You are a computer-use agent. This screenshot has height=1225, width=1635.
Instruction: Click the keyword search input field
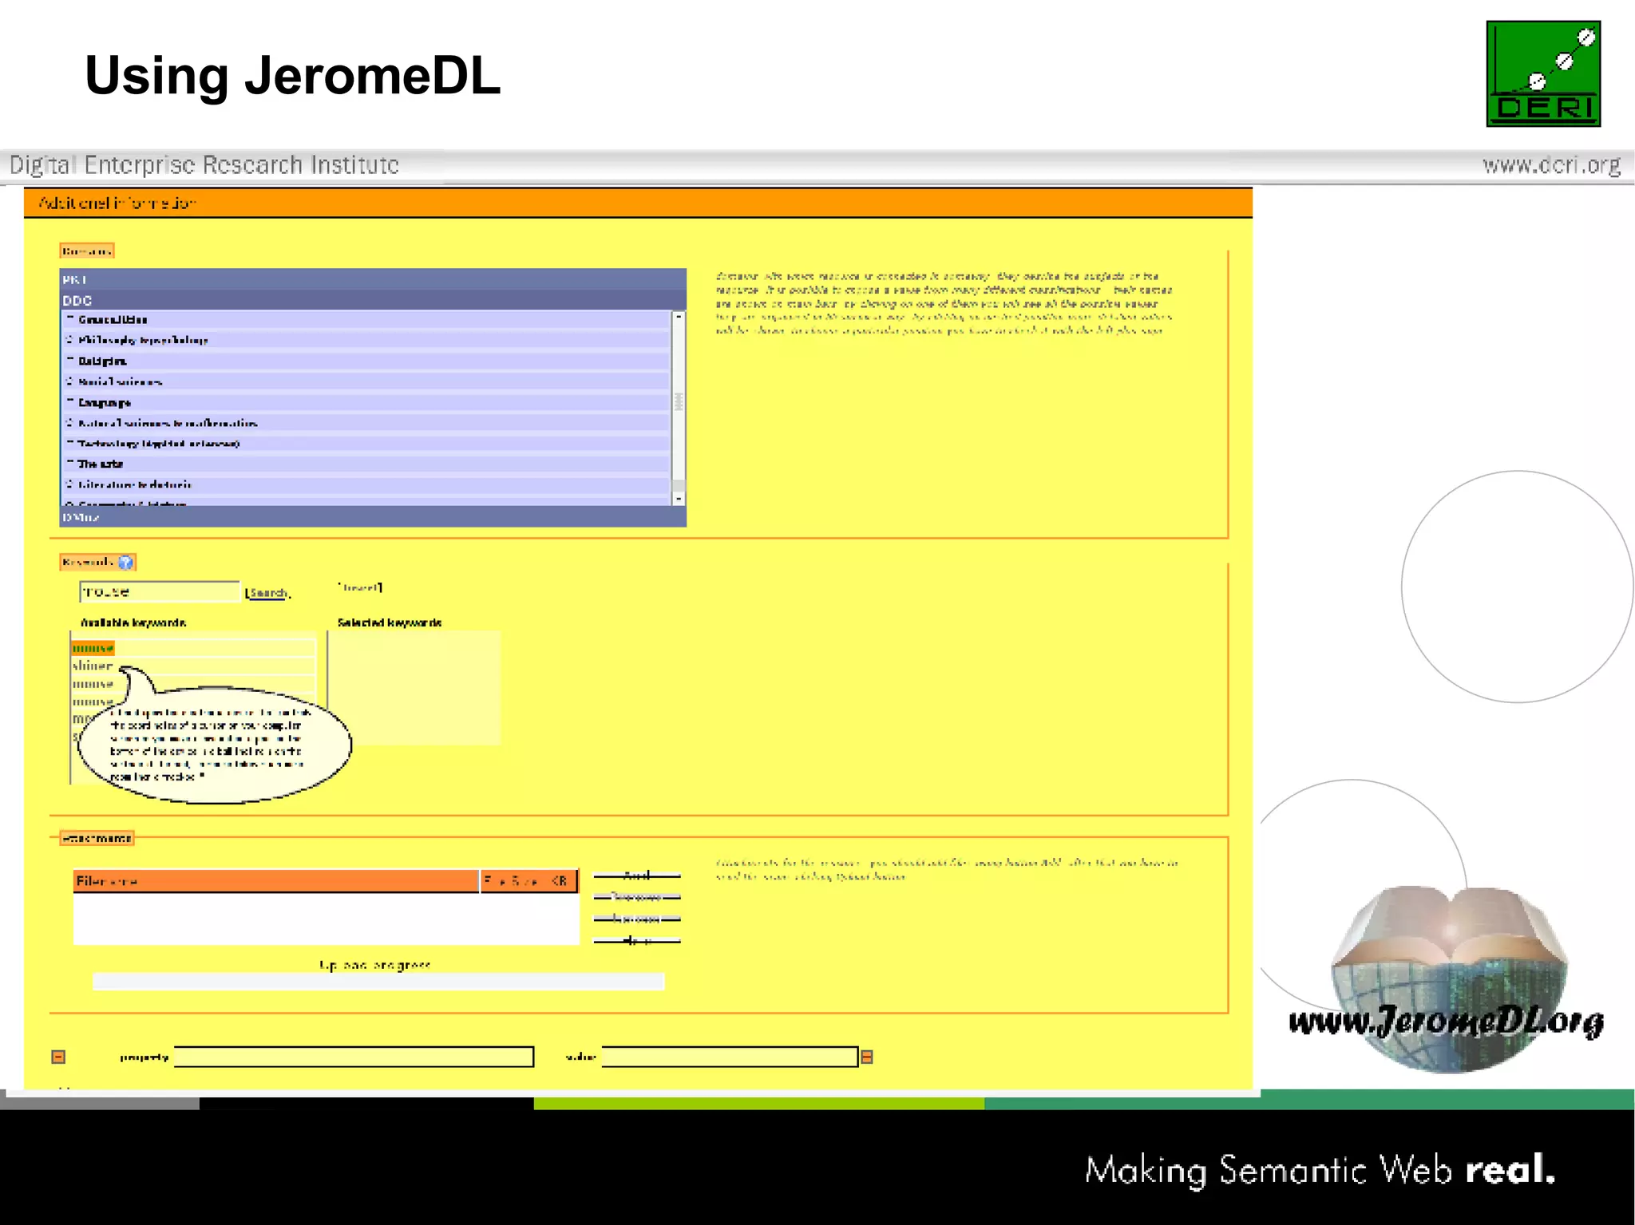point(160,591)
